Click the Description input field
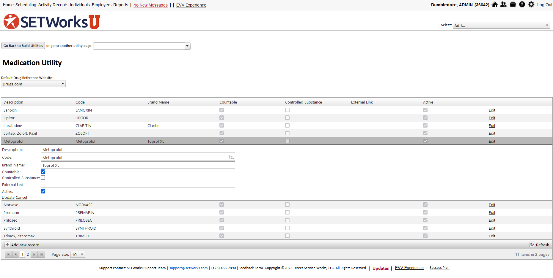 [x=138, y=150]
